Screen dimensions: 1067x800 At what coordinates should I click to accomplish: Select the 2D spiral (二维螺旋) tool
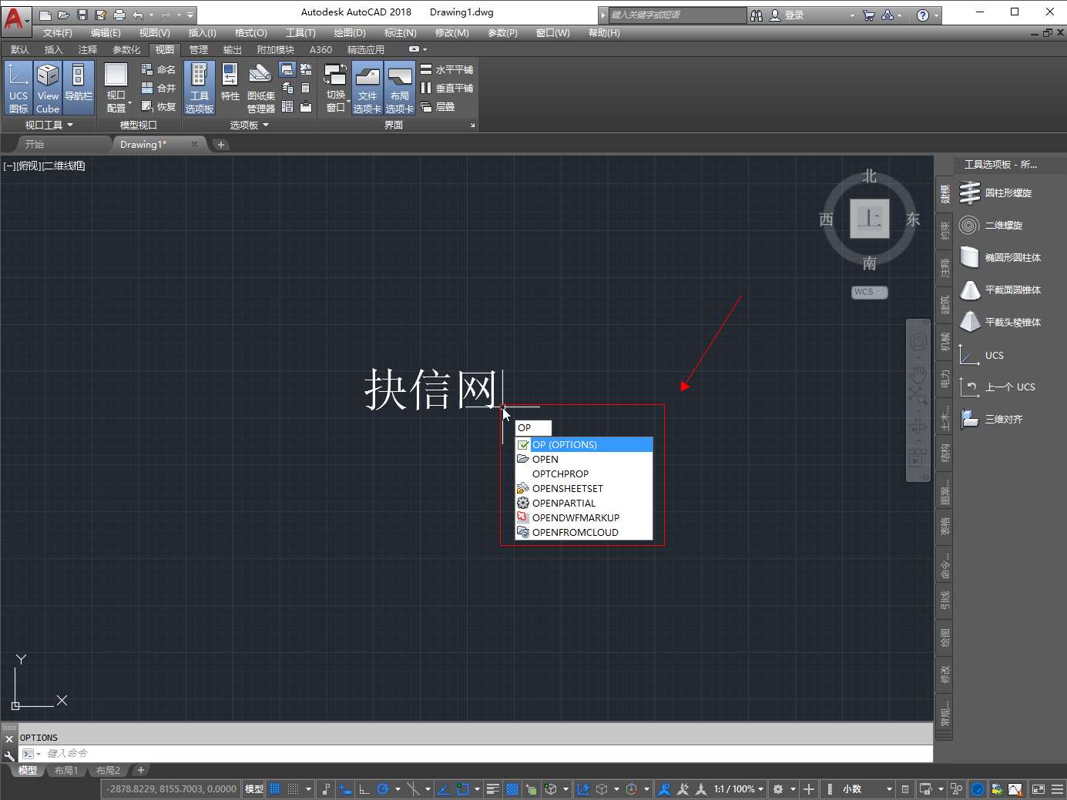1003,226
